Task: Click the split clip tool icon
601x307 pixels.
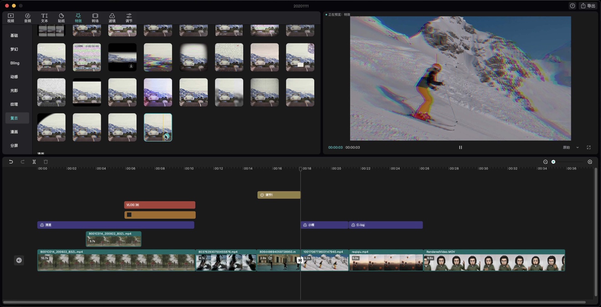Action: pos(34,162)
